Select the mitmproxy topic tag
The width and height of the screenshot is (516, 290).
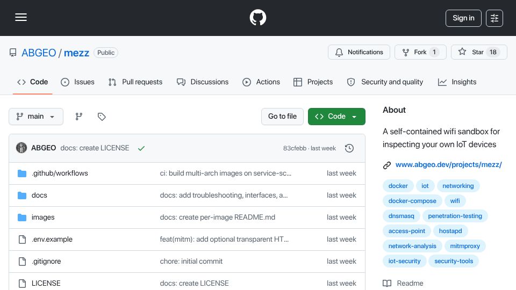click(x=465, y=246)
